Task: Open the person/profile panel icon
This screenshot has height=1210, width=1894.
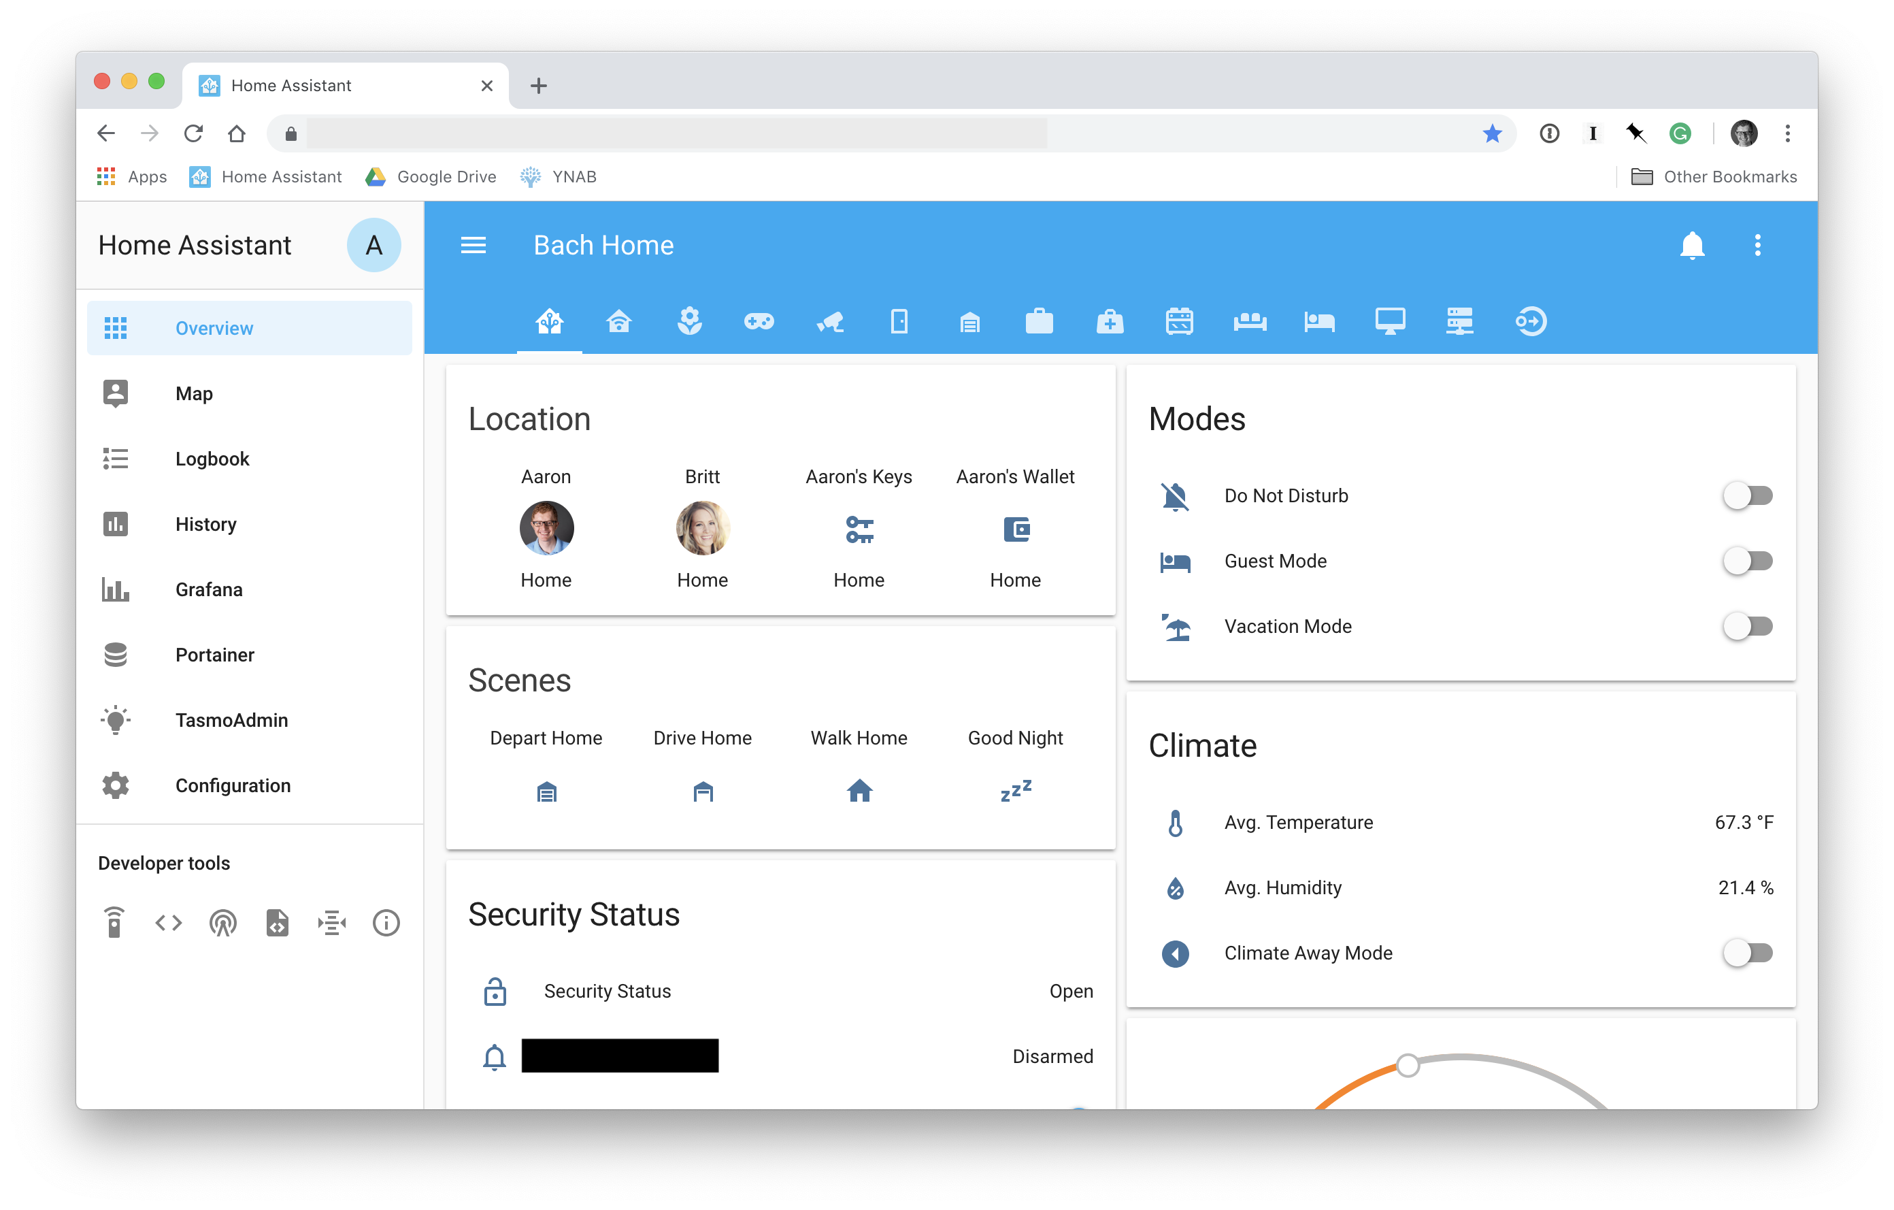Action: tap(374, 246)
